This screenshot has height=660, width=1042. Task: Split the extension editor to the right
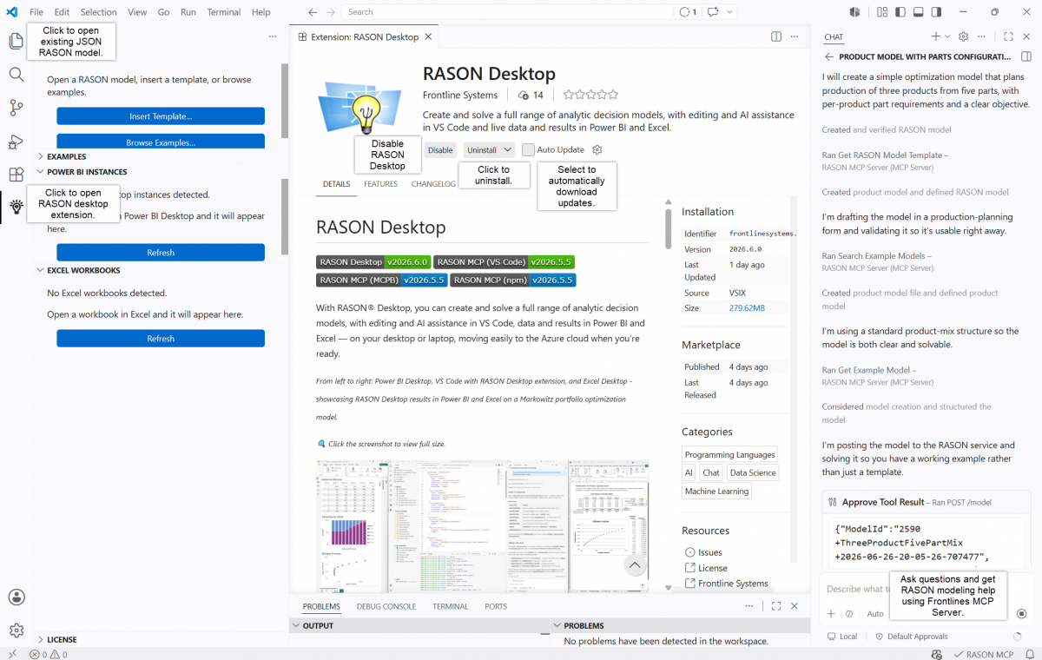[776, 36]
